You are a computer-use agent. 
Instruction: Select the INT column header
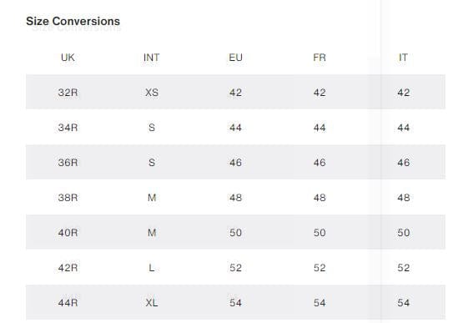tap(152, 58)
